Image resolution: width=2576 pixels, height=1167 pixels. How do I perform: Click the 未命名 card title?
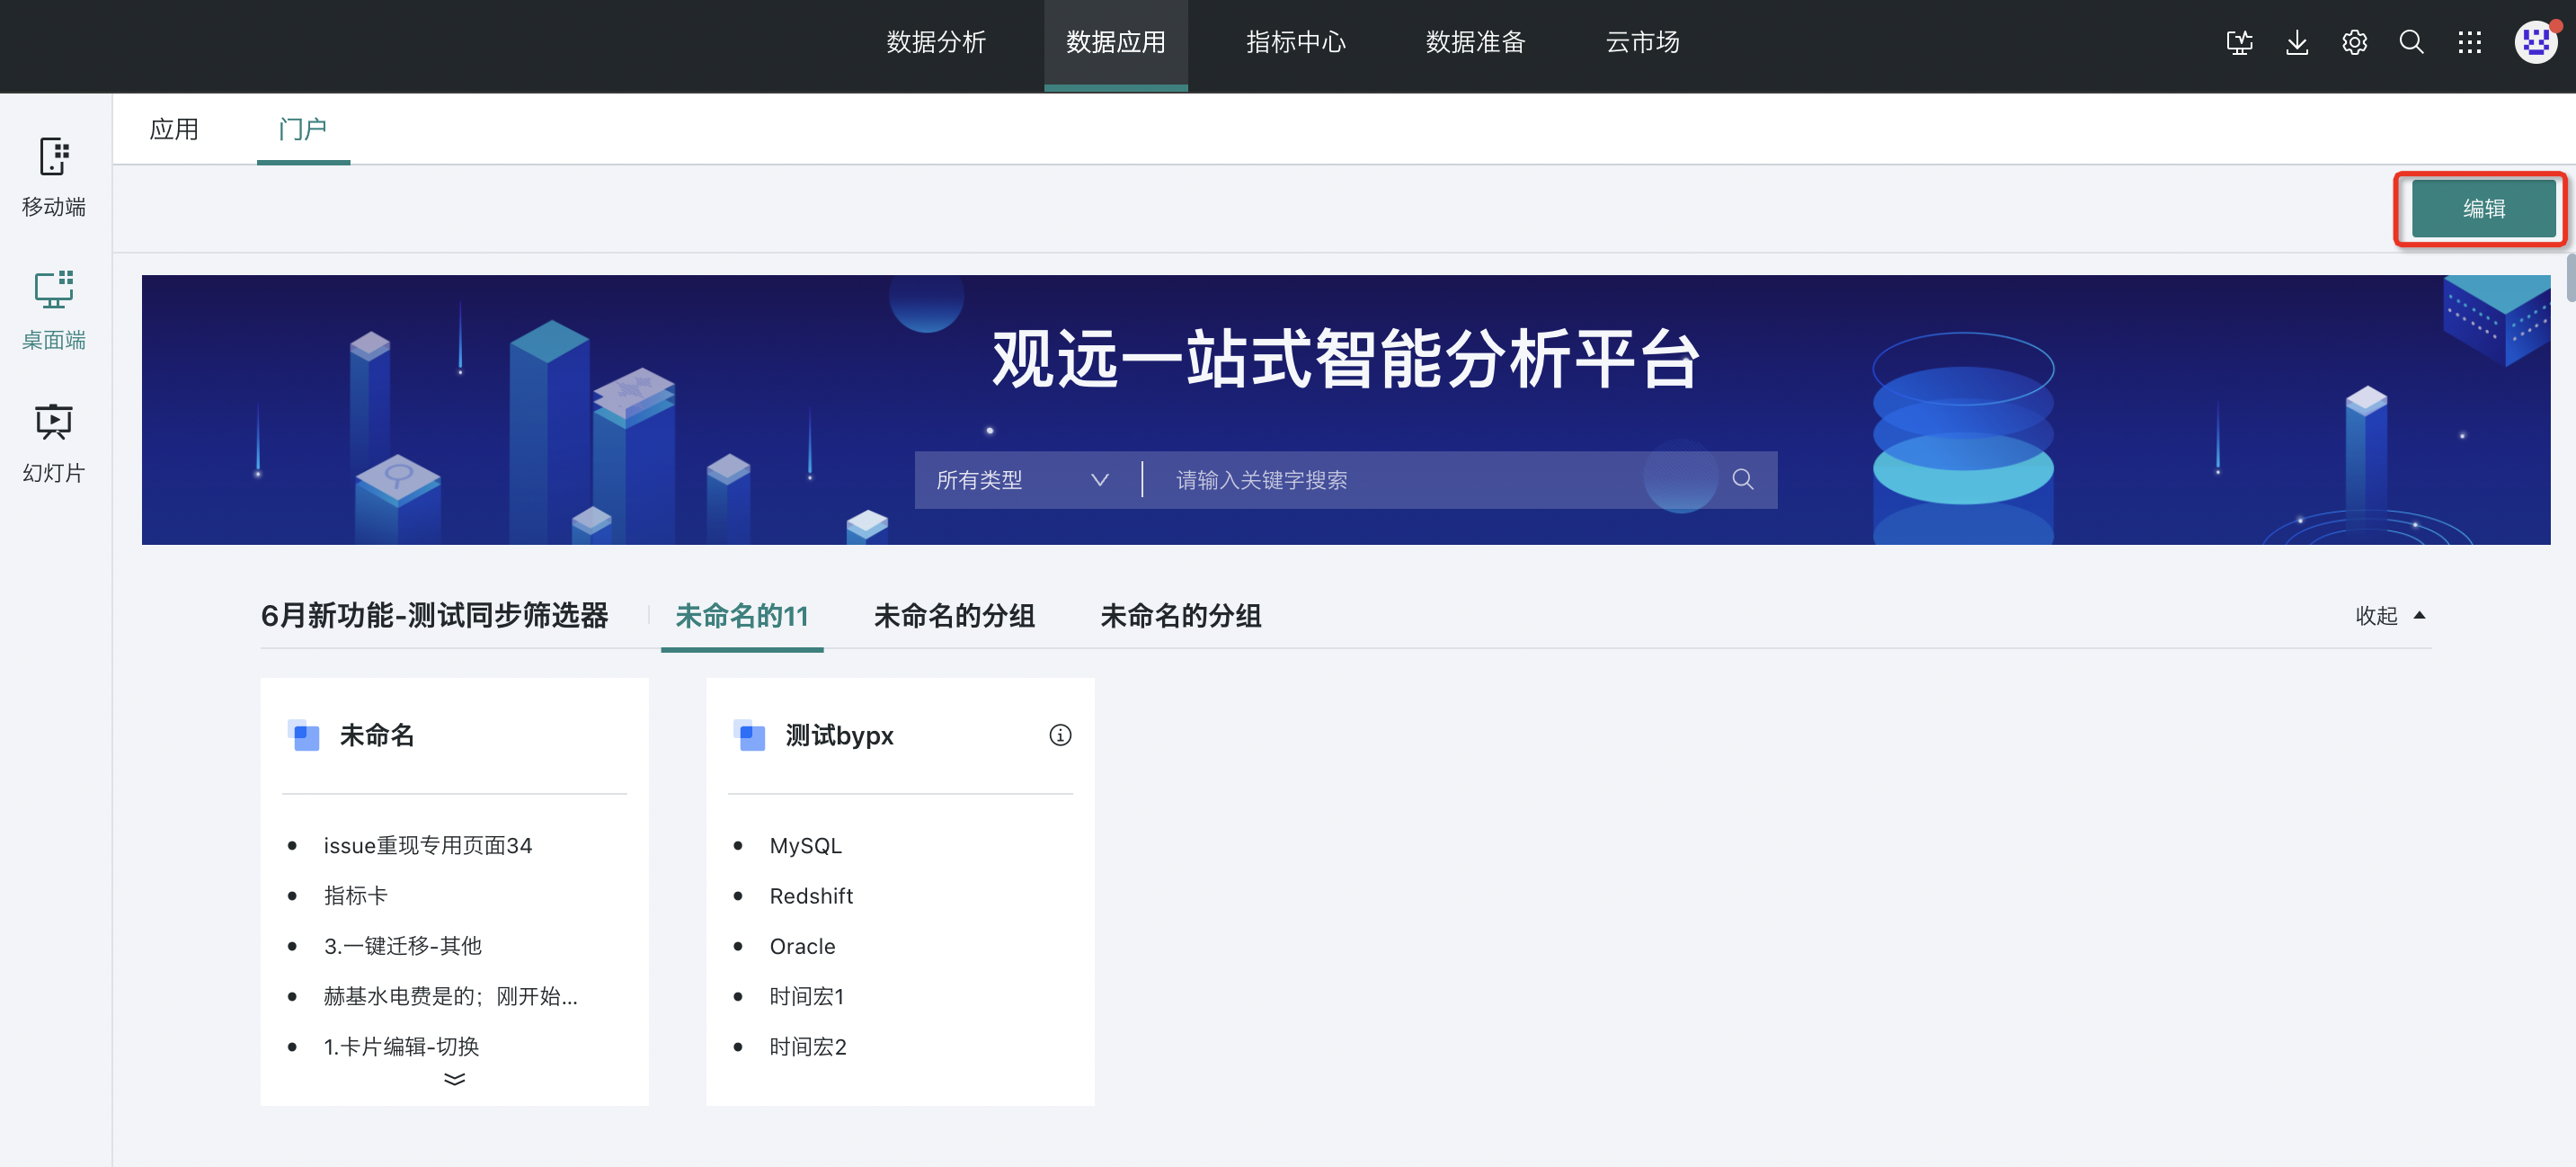point(376,736)
